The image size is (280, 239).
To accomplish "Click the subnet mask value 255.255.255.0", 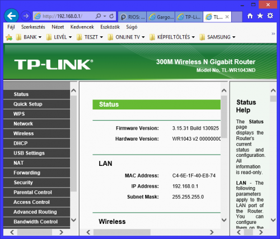I will 188,197.
